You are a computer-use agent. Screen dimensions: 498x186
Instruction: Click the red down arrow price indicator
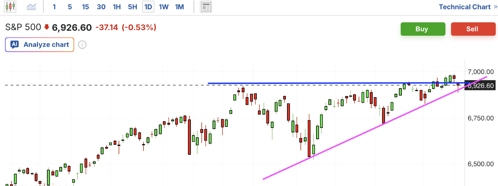47,27
